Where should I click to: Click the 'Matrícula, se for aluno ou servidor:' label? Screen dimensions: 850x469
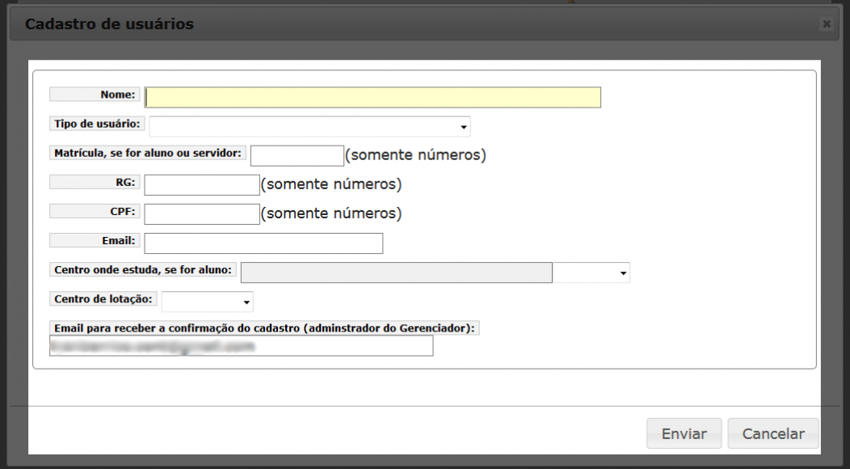(148, 153)
